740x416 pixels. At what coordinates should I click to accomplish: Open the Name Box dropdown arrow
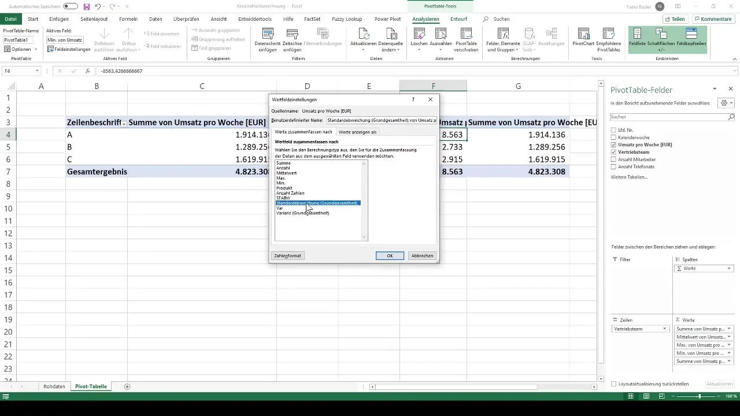click(x=37, y=71)
